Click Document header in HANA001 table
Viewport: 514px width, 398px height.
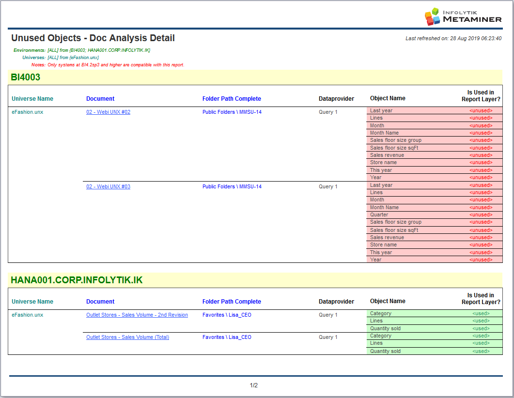(100, 301)
